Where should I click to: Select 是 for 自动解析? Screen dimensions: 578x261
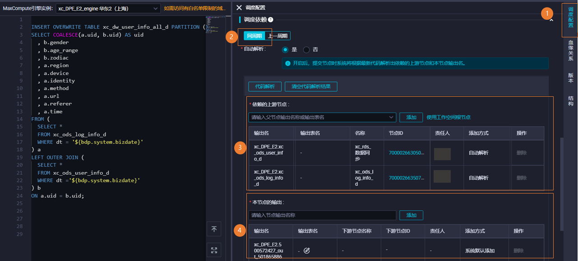285,49
